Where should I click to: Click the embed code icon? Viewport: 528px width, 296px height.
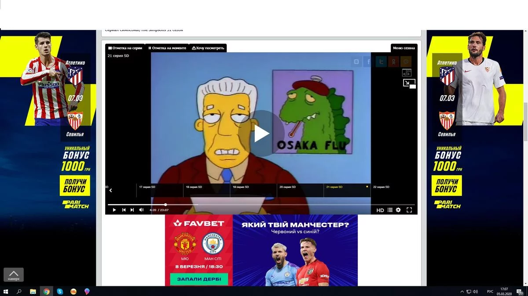pyautogui.click(x=407, y=72)
